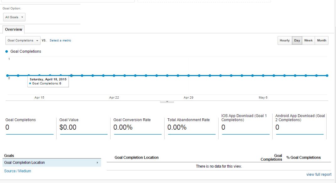This screenshot has width=336, height=183.
Task: Click the April 18 data point
Action: pyautogui.click(x=71, y=75)
